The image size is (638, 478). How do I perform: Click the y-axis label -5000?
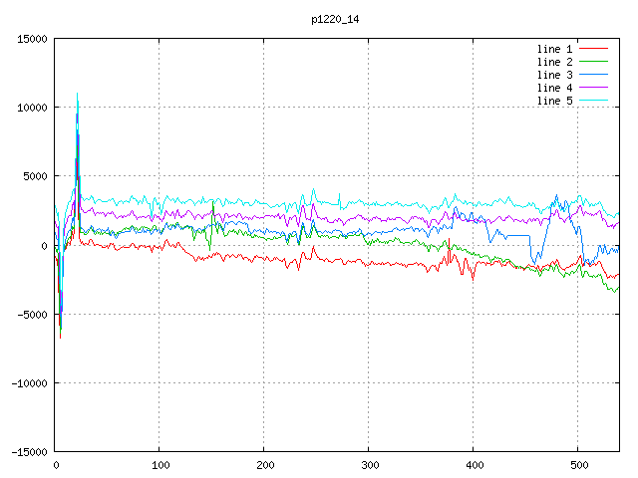point(32,315)
